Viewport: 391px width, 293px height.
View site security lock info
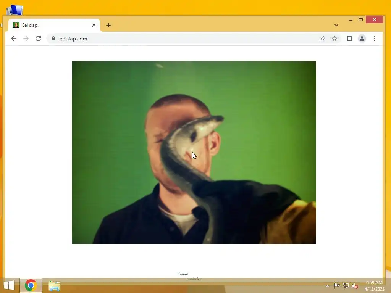[x=53, y=39]
